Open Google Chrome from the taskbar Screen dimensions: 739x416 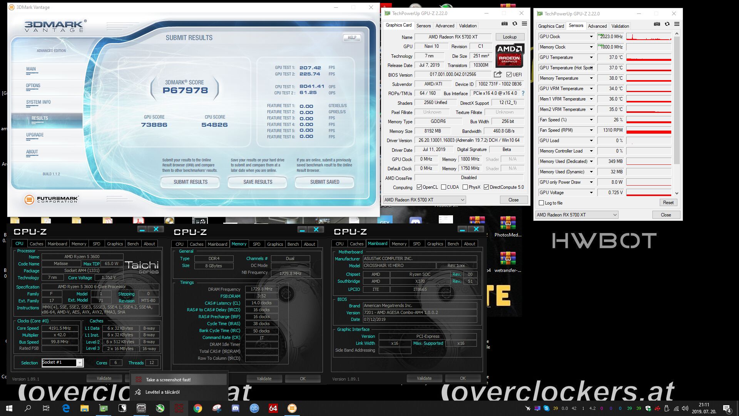(198, 408)
